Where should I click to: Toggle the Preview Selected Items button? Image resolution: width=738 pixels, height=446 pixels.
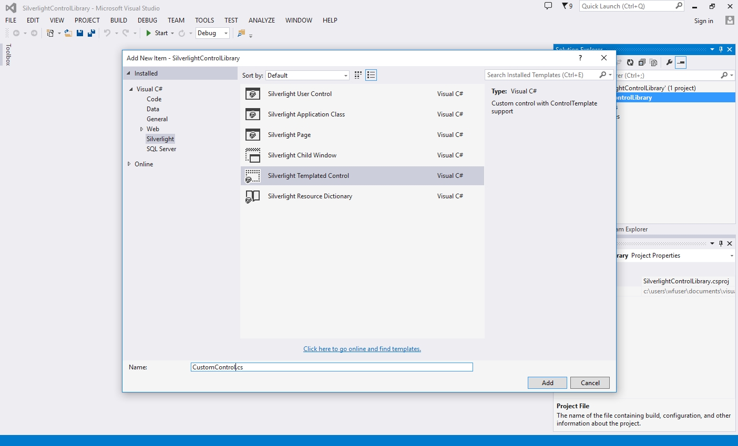681,62
